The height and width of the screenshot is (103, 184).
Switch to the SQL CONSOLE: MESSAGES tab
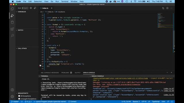pos(50,73)
